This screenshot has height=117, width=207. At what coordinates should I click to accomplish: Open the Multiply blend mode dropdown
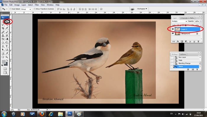[x=179, y=21]
